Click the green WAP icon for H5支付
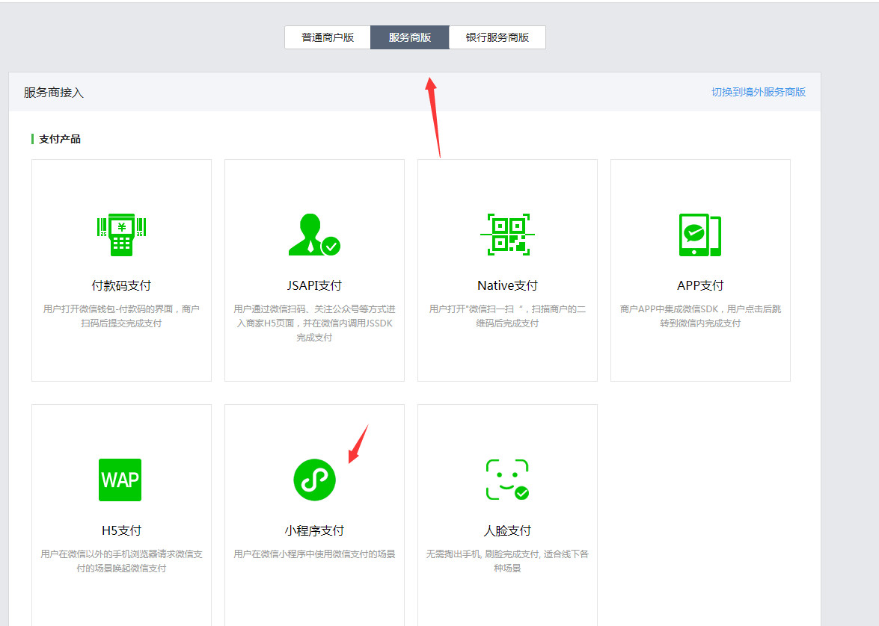The width and height of the screenshot is (879, 626). coord(120,480)
